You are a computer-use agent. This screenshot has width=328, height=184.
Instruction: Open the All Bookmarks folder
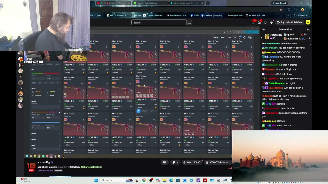pyautogui.click(x=302, y=15)
